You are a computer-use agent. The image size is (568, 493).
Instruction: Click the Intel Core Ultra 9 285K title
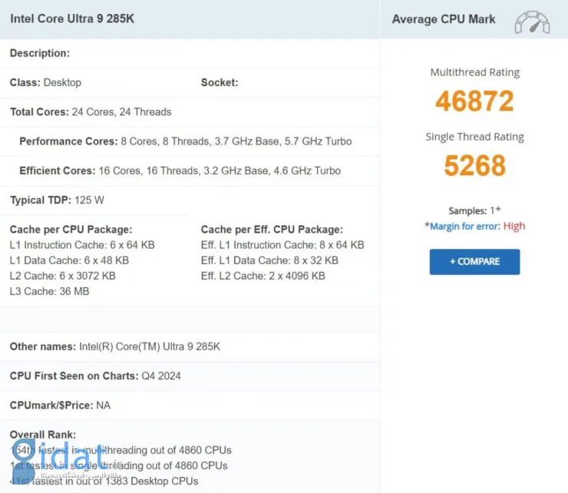click(72, 18)
